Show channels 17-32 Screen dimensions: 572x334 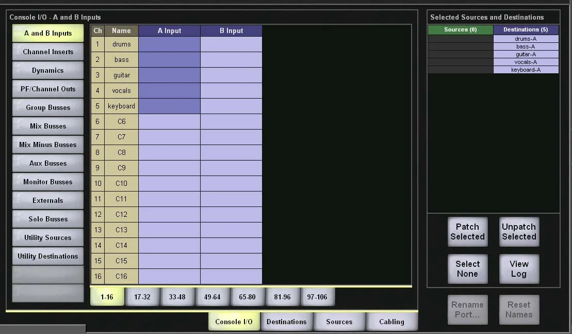[142, 297]
